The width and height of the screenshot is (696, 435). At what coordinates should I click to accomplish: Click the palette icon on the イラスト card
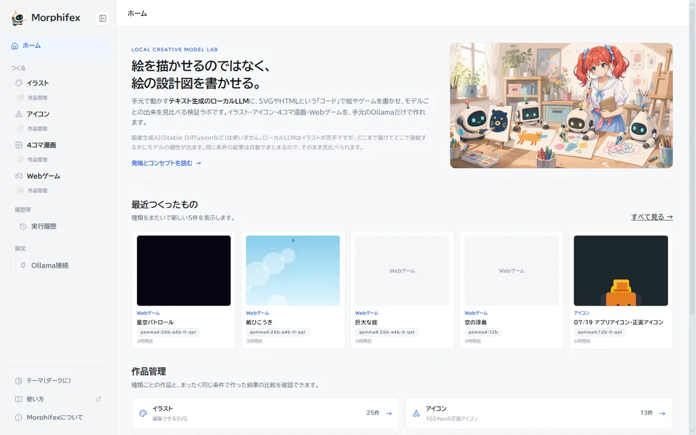coord(143,414)
